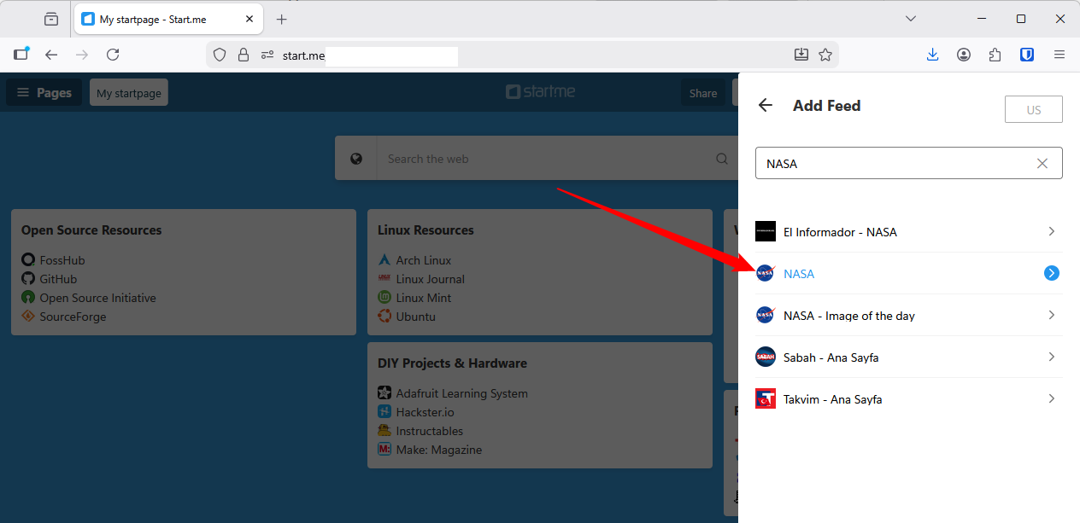
Task: Expand NASA - Image of the day chevron
Action: coord(1051,315)
